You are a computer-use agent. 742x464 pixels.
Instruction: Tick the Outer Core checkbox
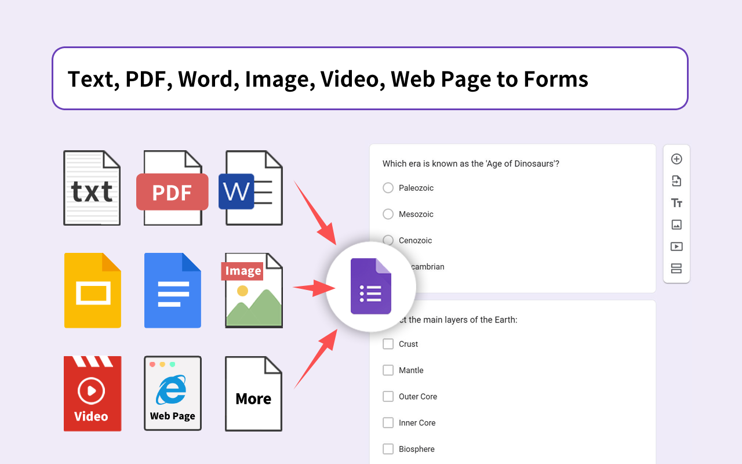pyautogui.click(x=388, y=397)
